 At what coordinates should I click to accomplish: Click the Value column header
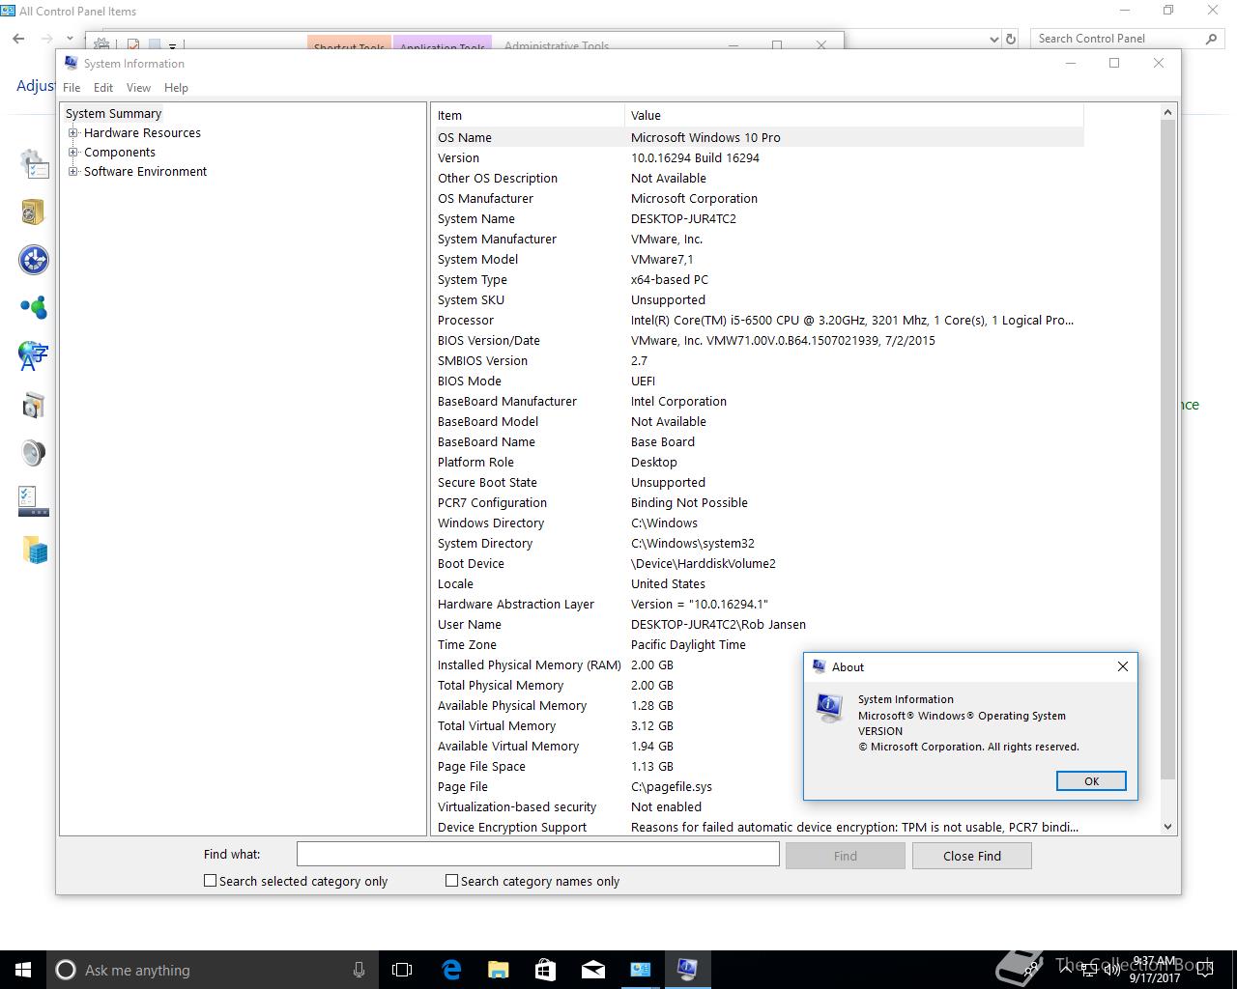(854, 115)
